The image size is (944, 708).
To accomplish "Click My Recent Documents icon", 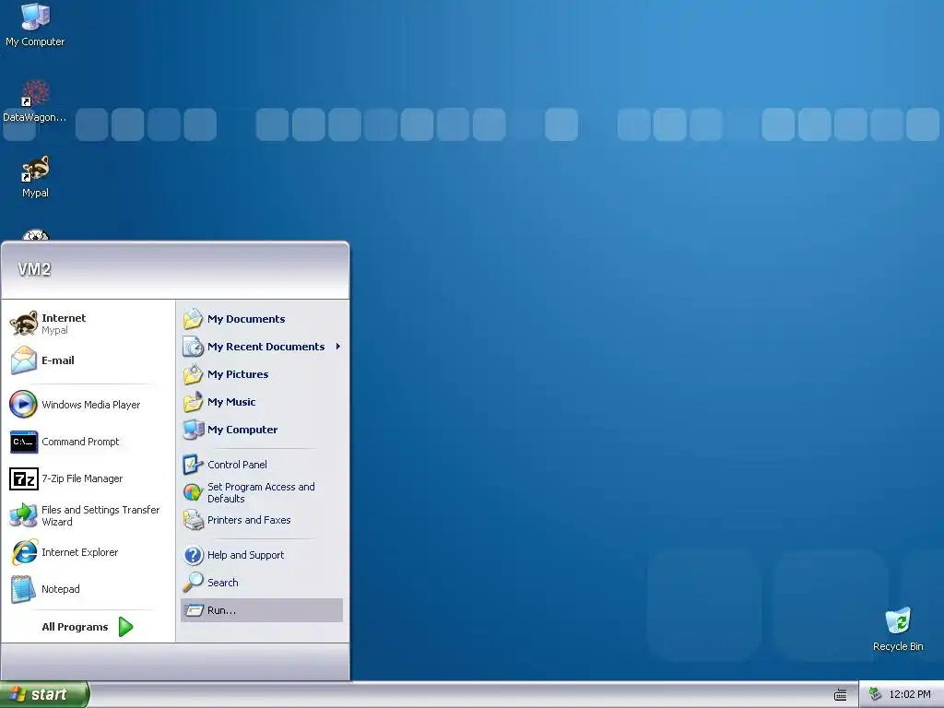I will 194,347.
